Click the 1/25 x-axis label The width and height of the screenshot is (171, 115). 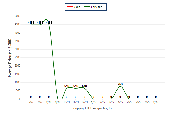point(93,102)
